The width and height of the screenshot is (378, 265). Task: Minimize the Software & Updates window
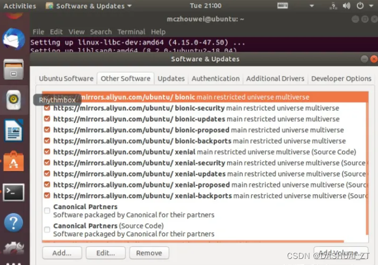pos(364,59)
